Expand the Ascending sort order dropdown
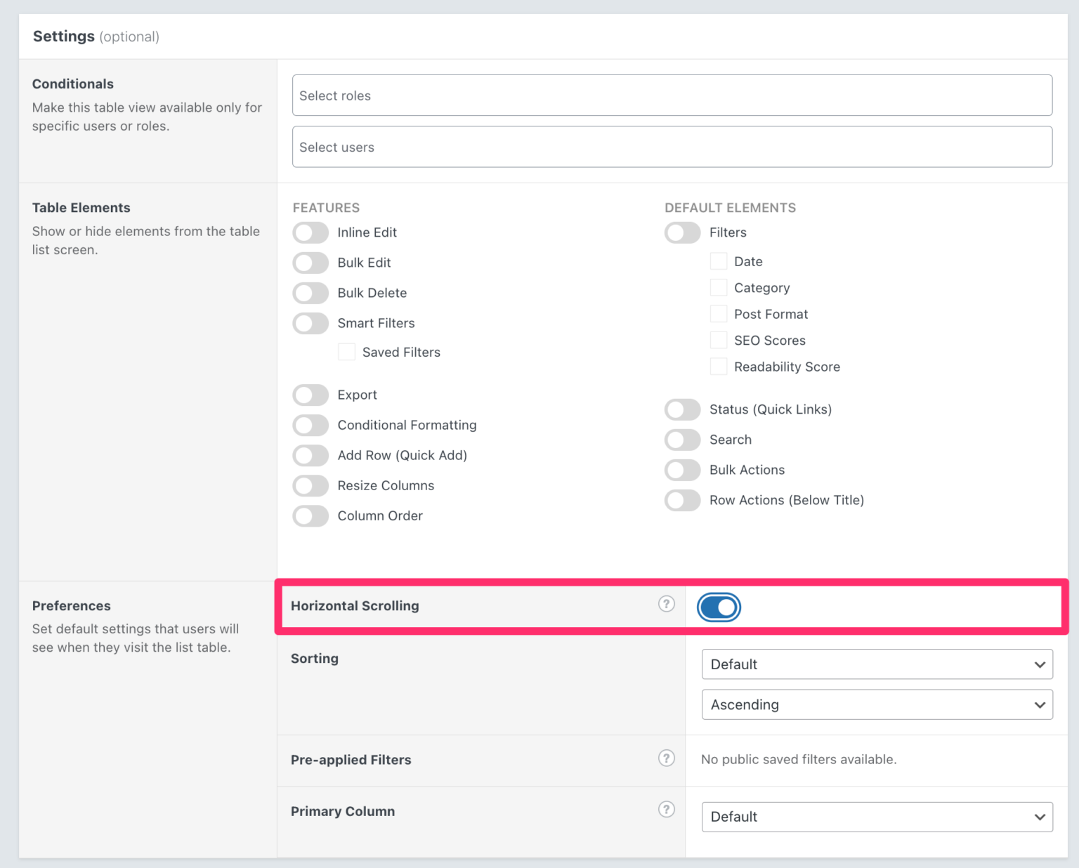The height and width of the screenshot is (868, 1079). [877, 704]
